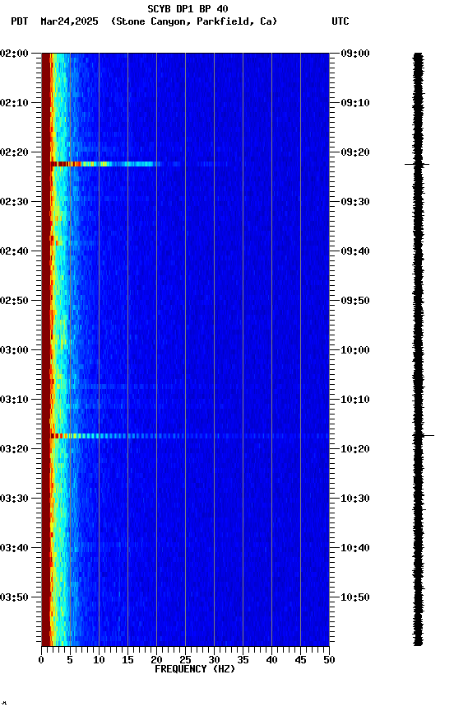Click the waveform spike near 09:22 UTC
Viewport: 454px width, 712px height.
[417, 164]
